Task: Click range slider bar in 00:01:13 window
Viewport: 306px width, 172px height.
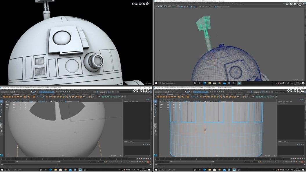Action: pos(38,162)
